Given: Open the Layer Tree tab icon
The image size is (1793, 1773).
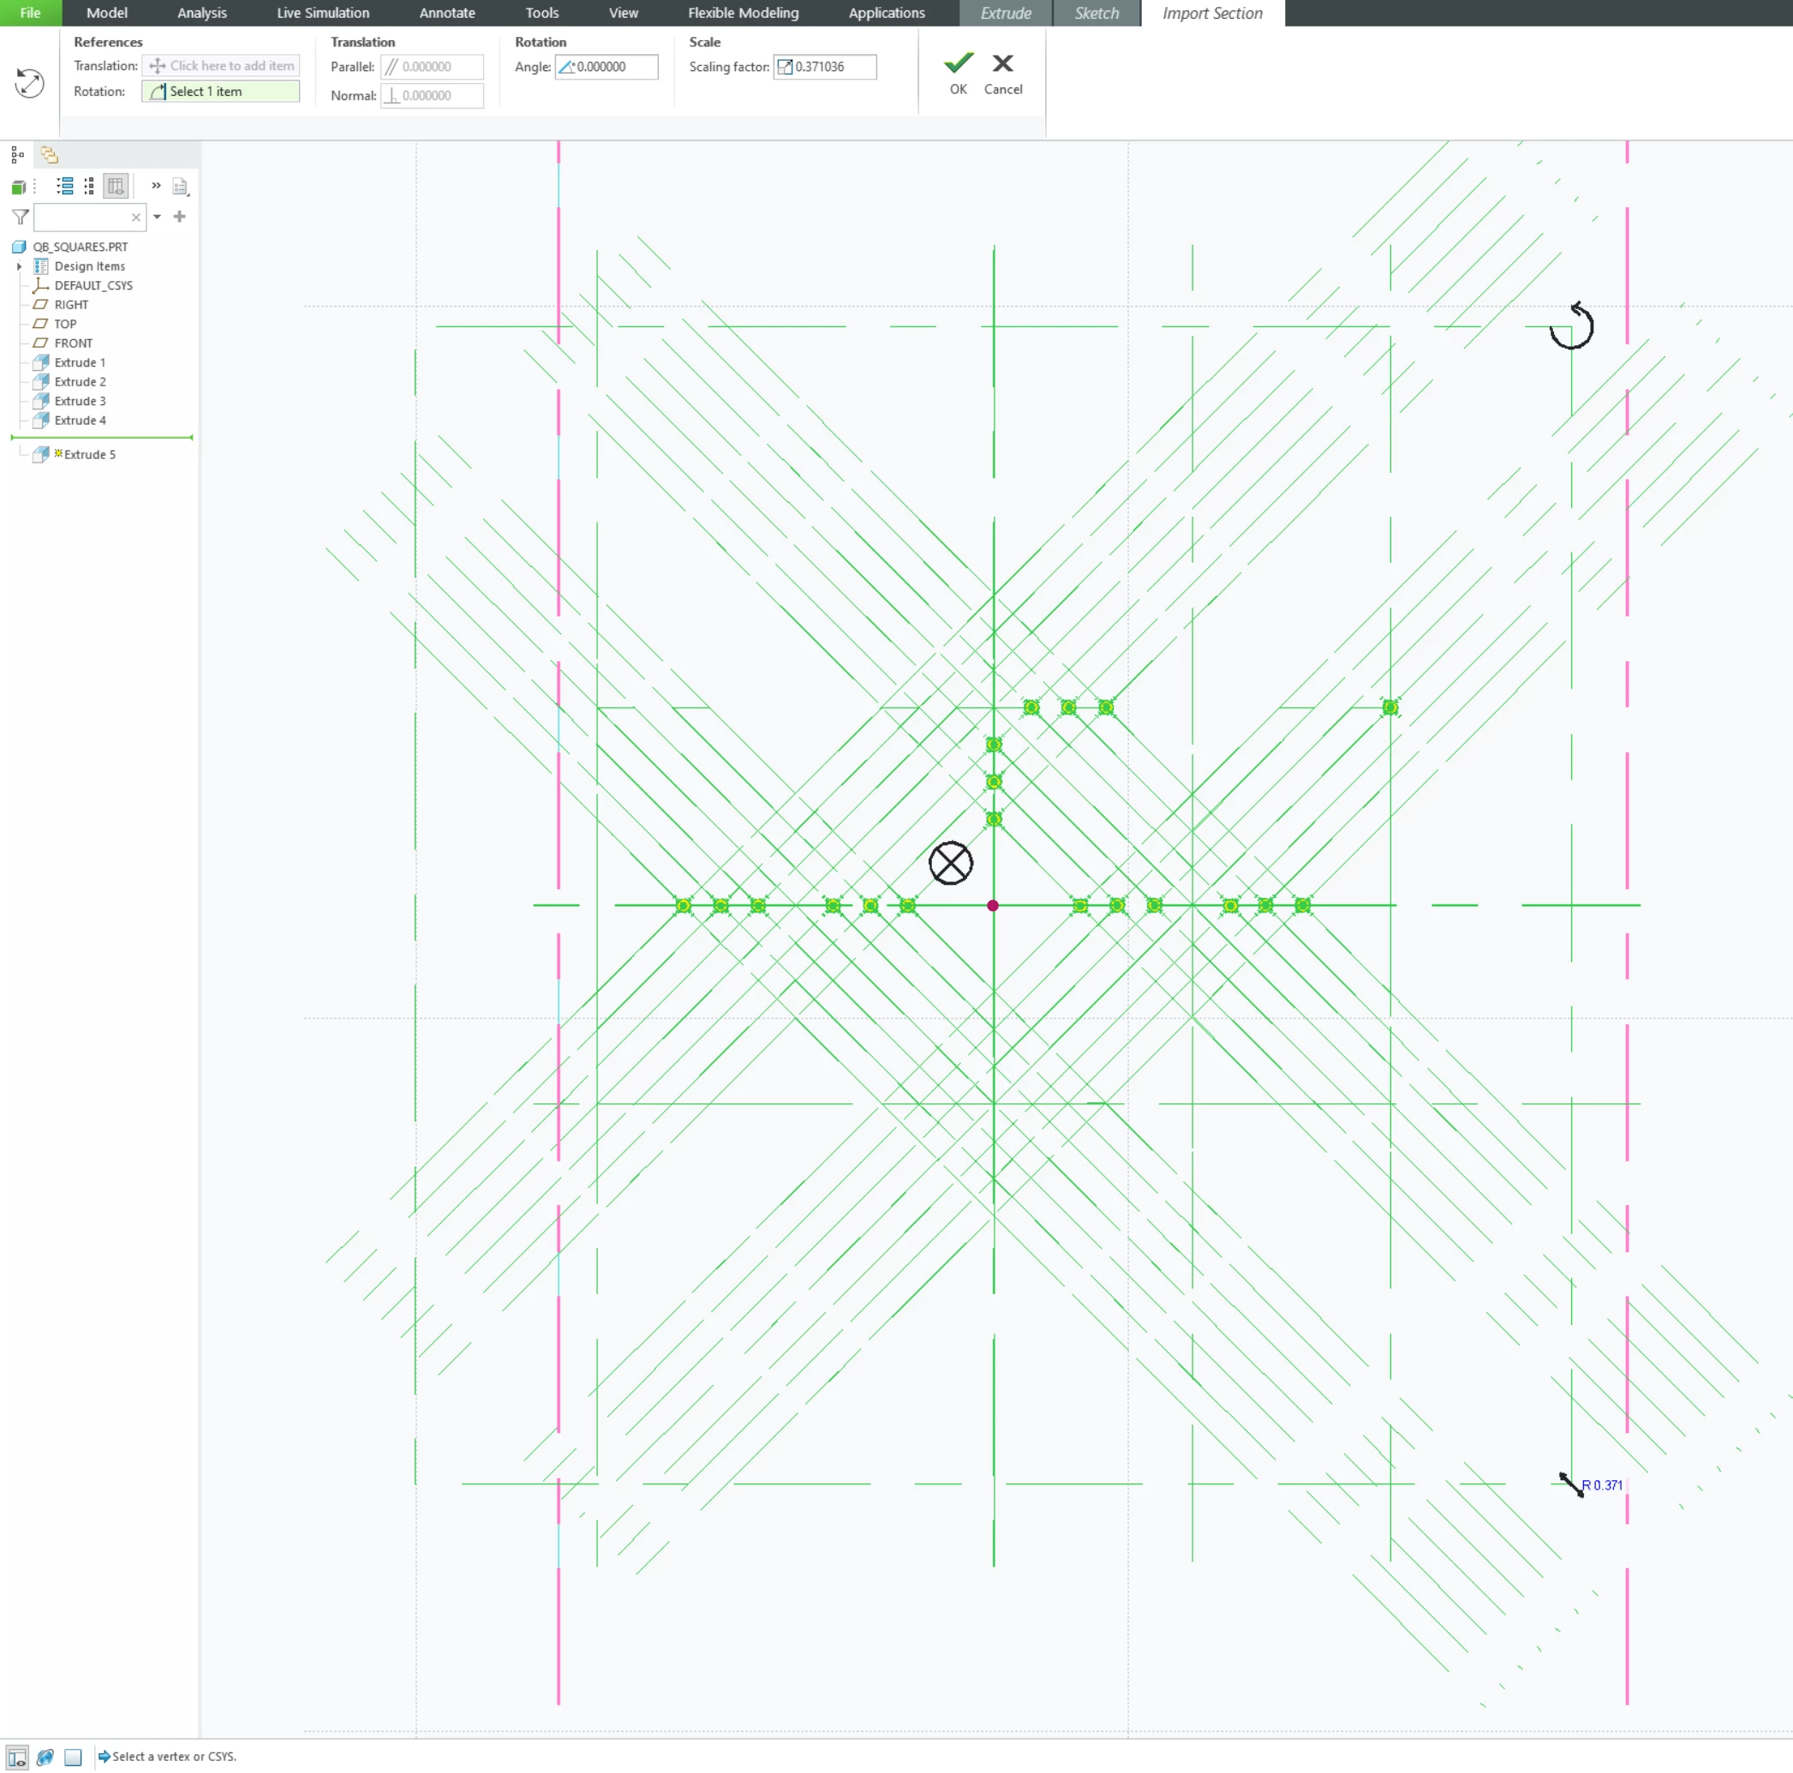Looking at the screenshot, I should click(x=49, y=155).
